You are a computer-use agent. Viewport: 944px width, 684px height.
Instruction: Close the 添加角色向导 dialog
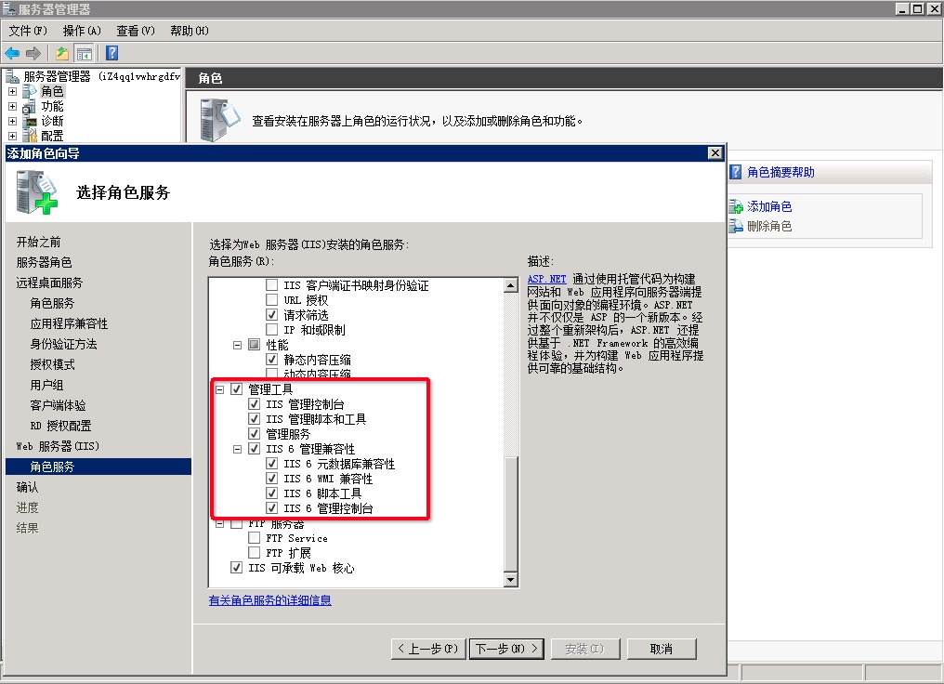pyautogui.click(x=715, y=153)
